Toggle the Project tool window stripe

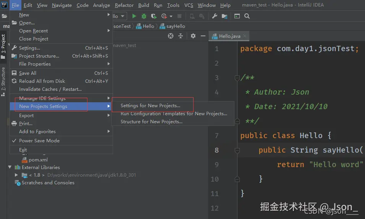tap(3, 47)
